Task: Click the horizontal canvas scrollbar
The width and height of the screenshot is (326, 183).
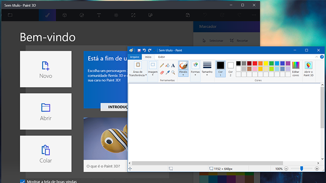Action: [207, 163]
